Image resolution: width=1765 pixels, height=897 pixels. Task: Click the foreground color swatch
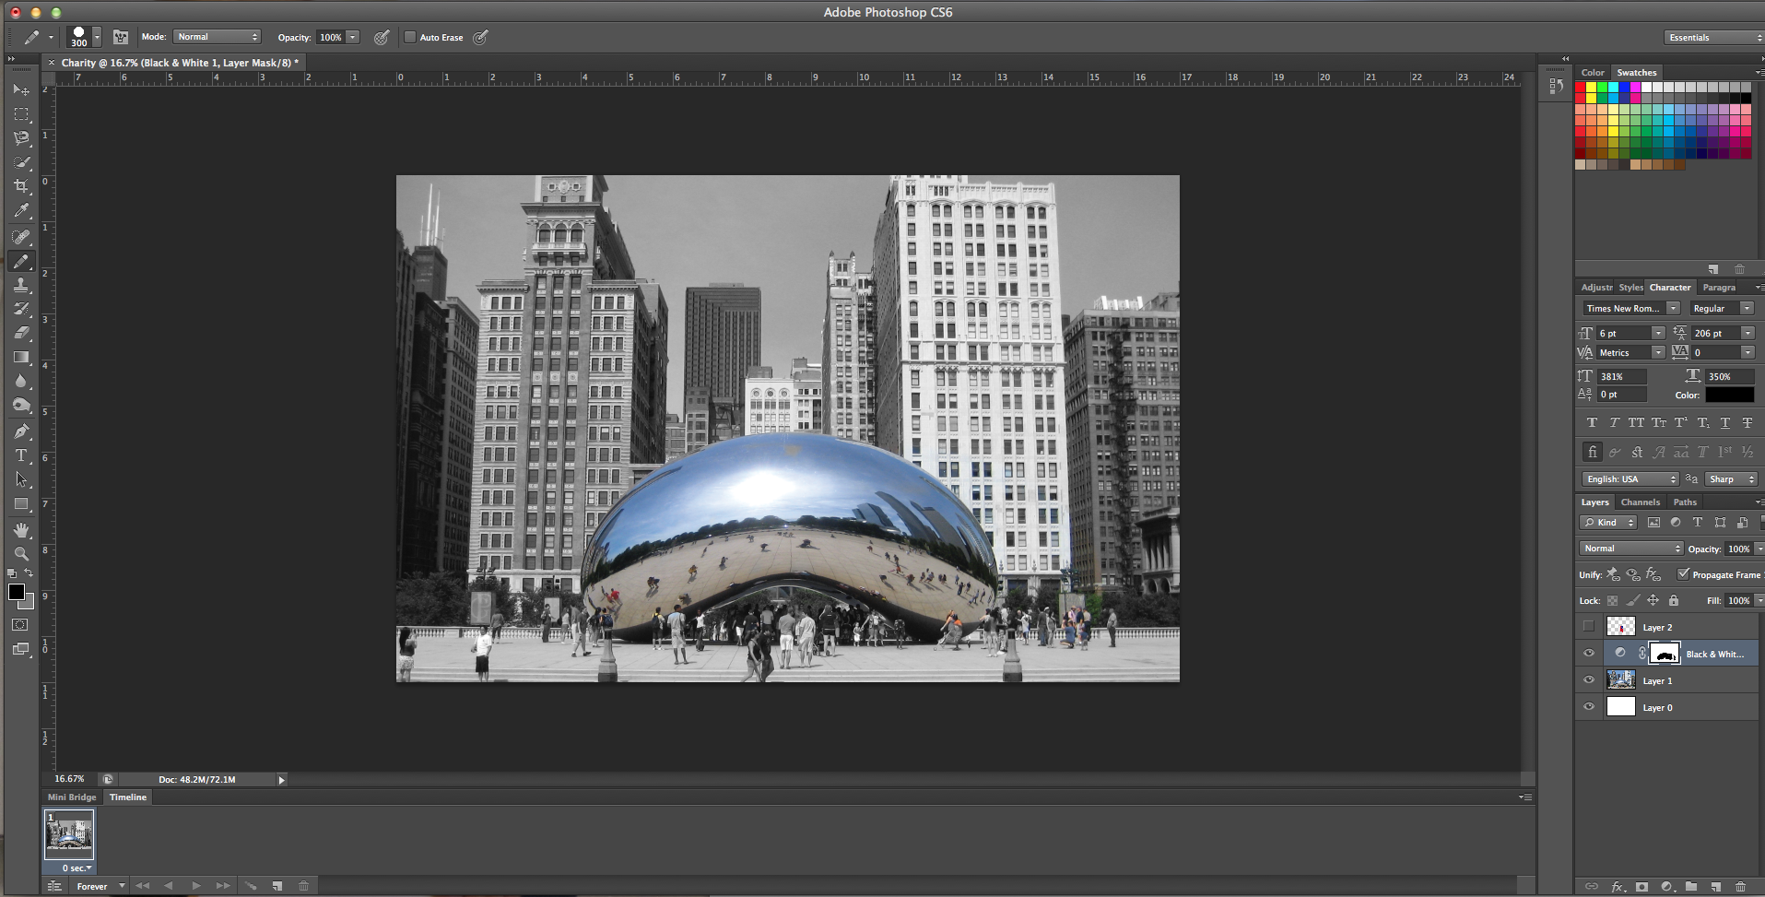tap(17, 592)
